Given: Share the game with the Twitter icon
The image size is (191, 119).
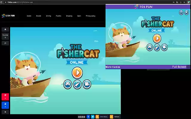Looking at the screenshot, I should (93, 117).
